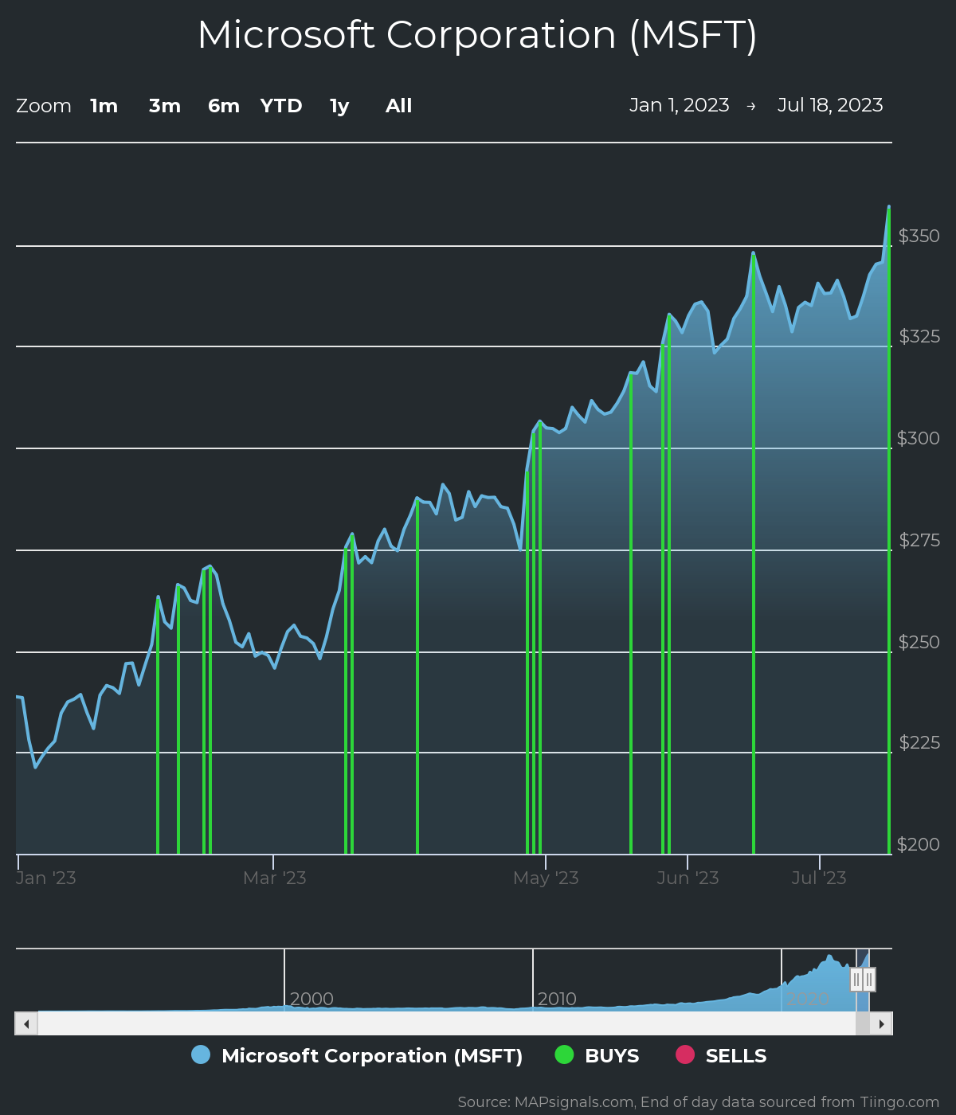Click the green BUYS legend dot
956x1115 pixels.
click(564, 1054)
